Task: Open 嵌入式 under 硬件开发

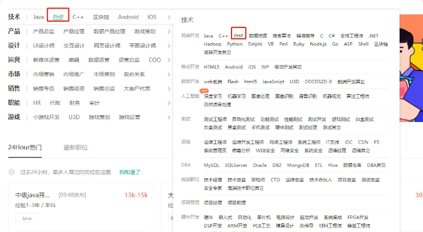Action: (225, 217)
